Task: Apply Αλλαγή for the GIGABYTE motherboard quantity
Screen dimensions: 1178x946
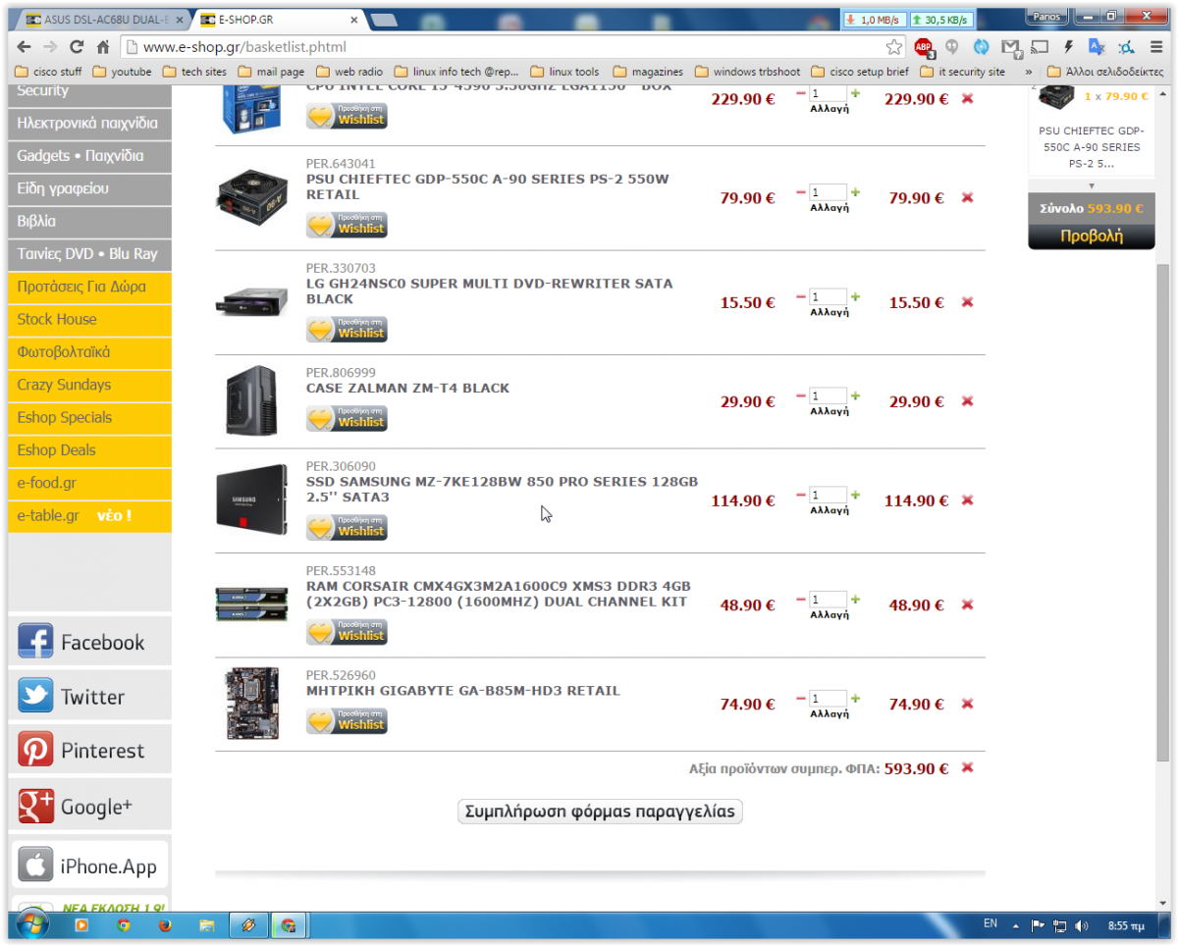Action: click(829, 714)
